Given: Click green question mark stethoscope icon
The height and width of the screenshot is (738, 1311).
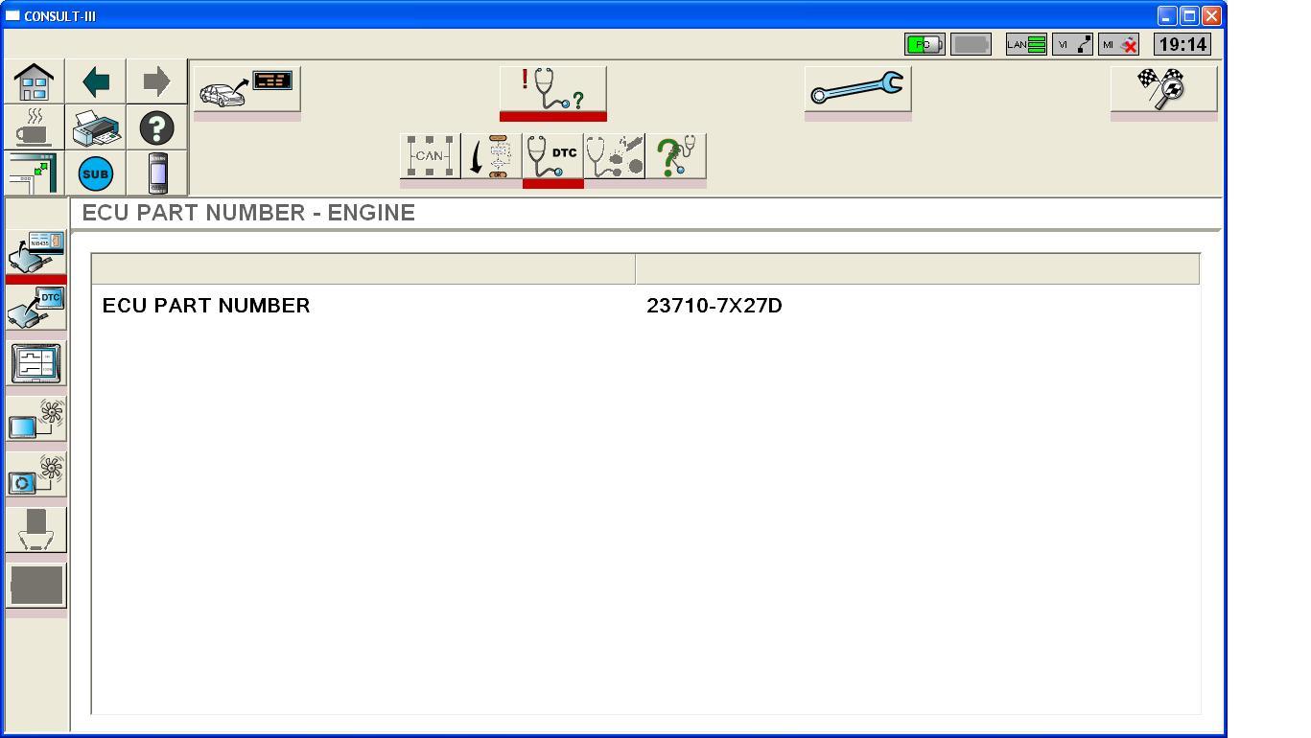Looking at the screenshot, I should pos(676,156).
